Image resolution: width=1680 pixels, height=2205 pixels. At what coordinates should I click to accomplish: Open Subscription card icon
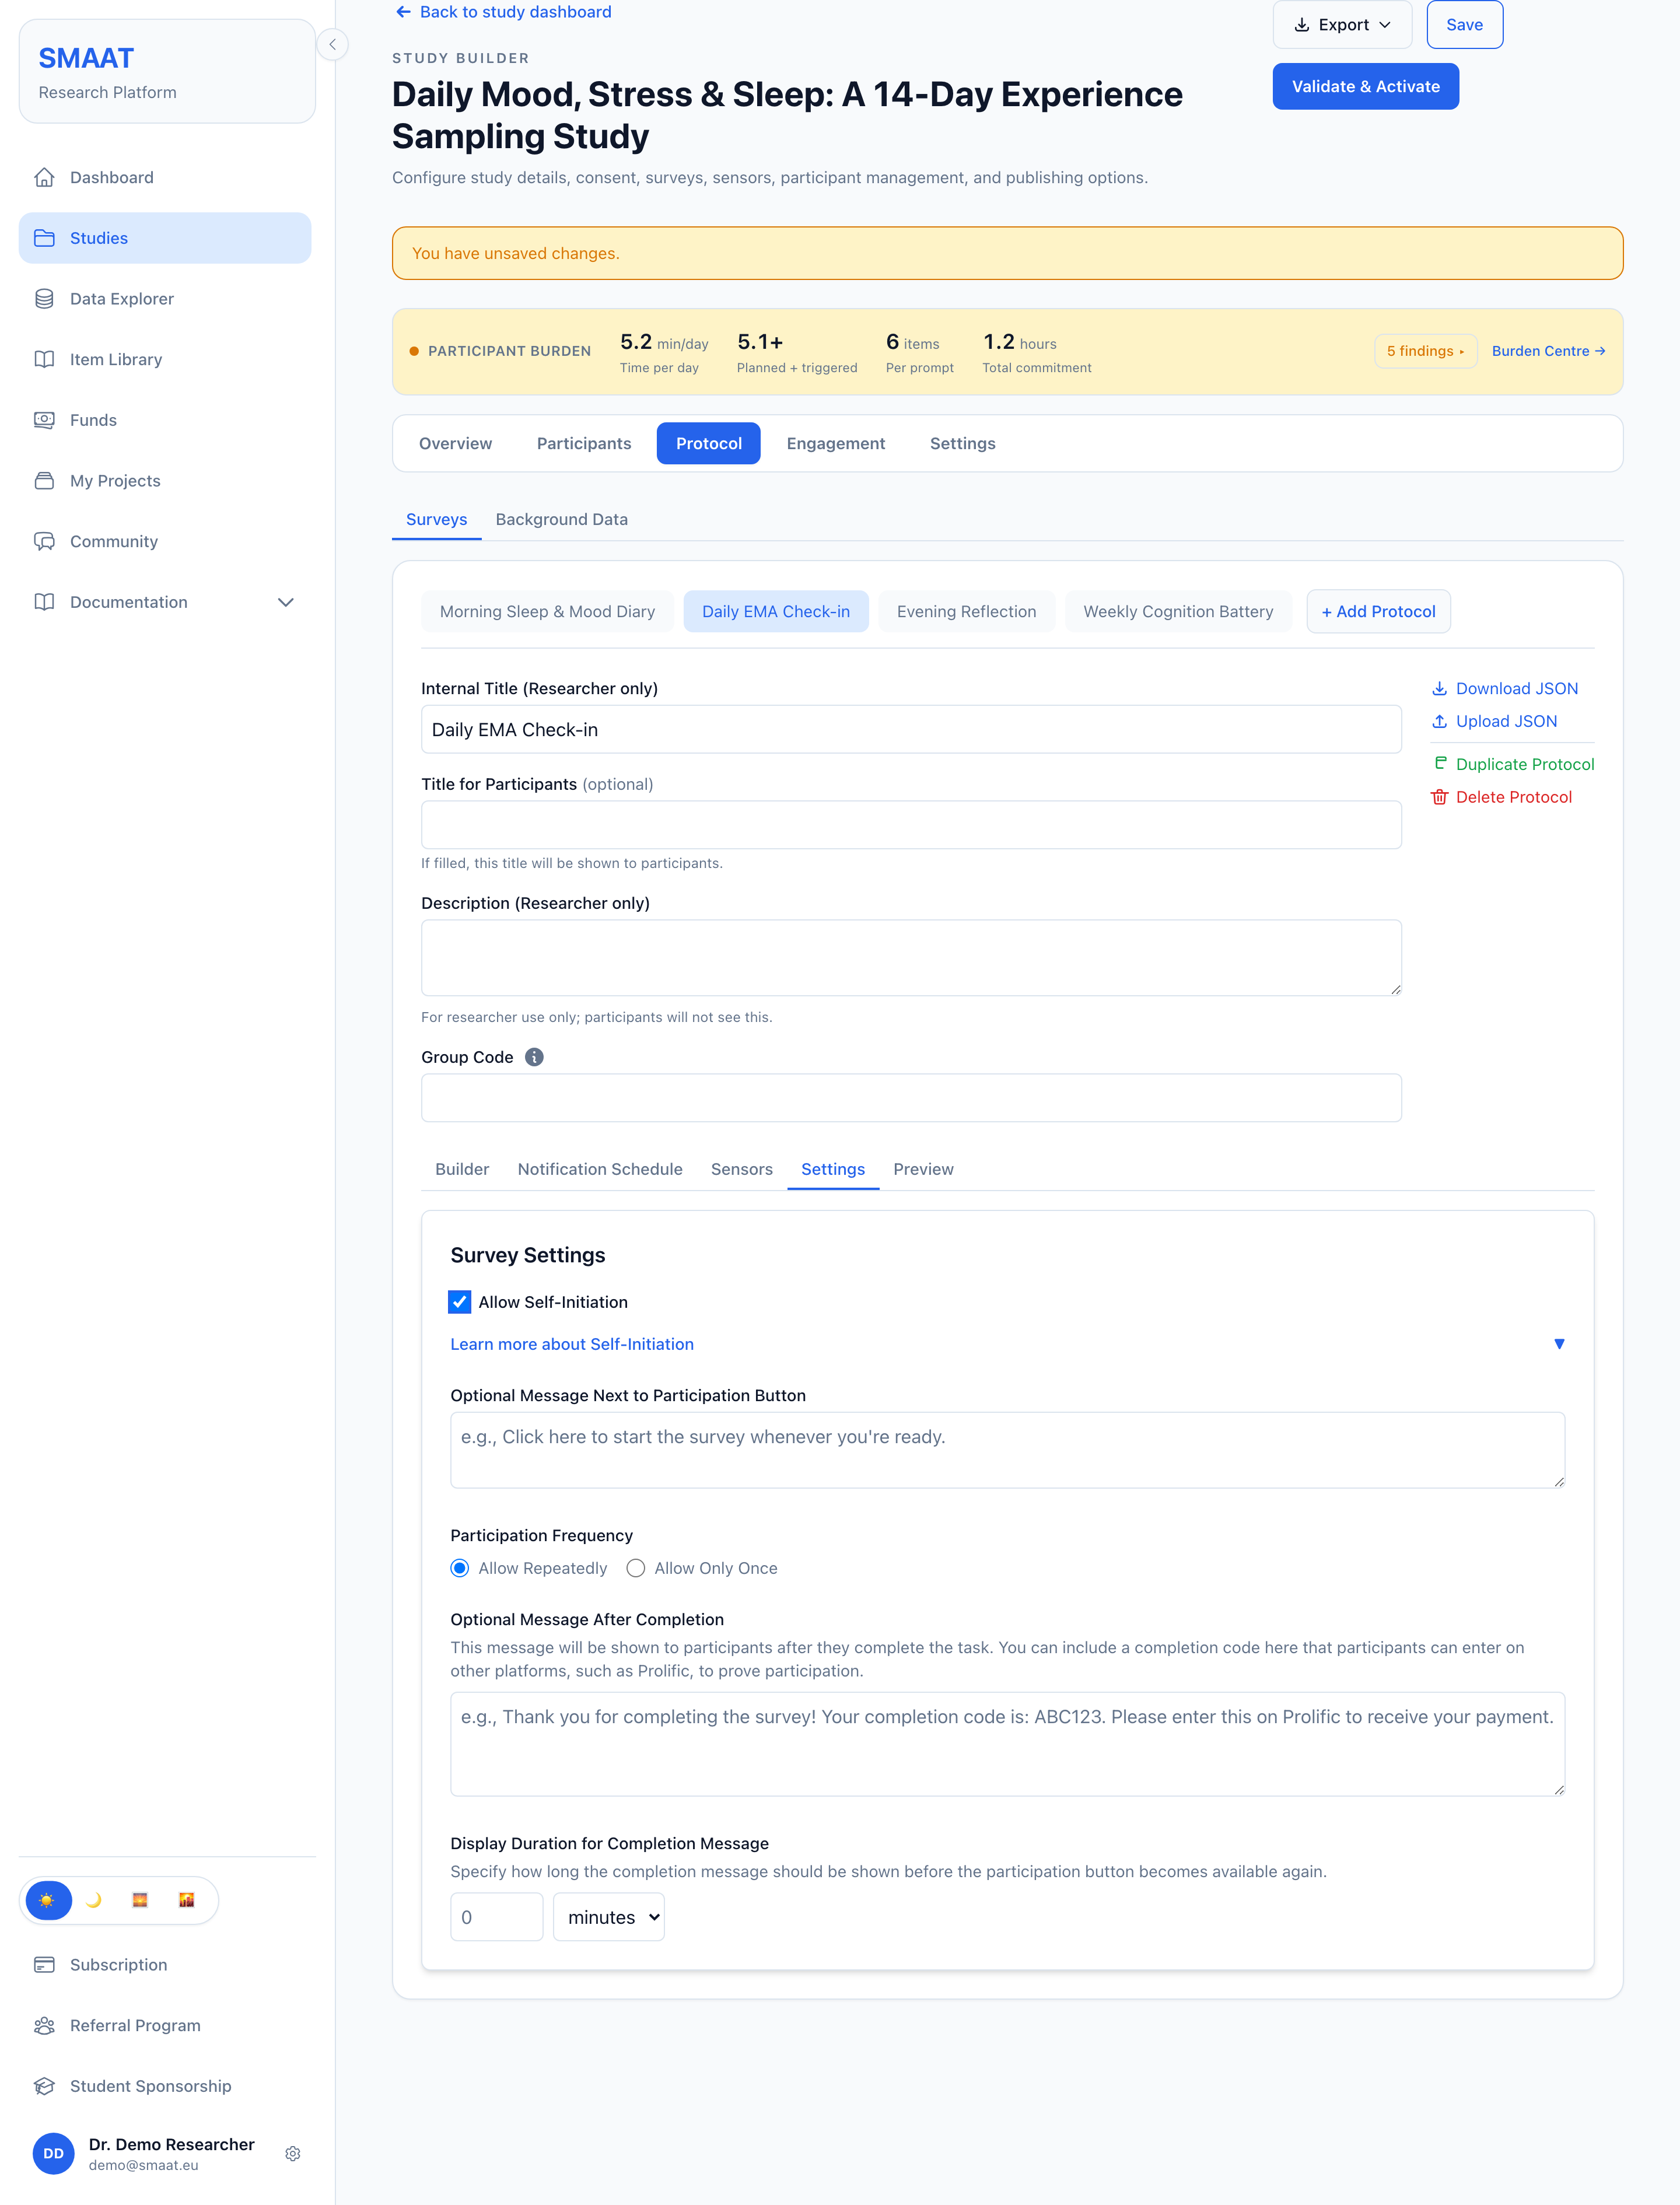pos(44,1964)
